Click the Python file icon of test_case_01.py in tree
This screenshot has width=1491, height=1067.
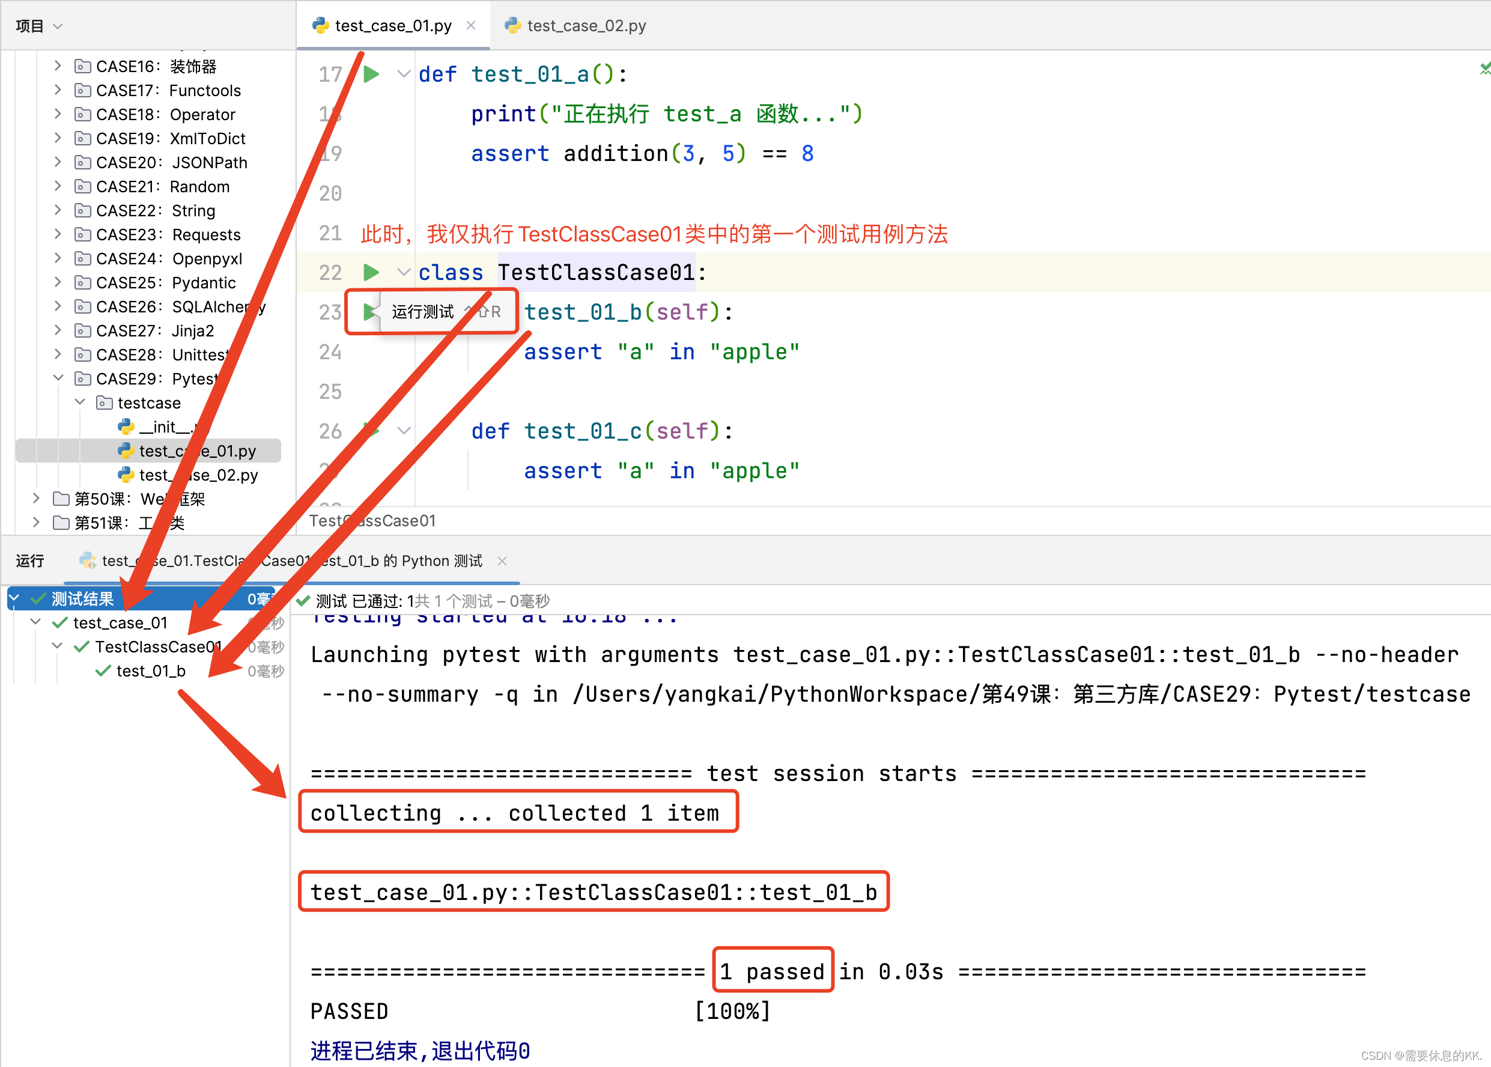(x=126, y=451)
